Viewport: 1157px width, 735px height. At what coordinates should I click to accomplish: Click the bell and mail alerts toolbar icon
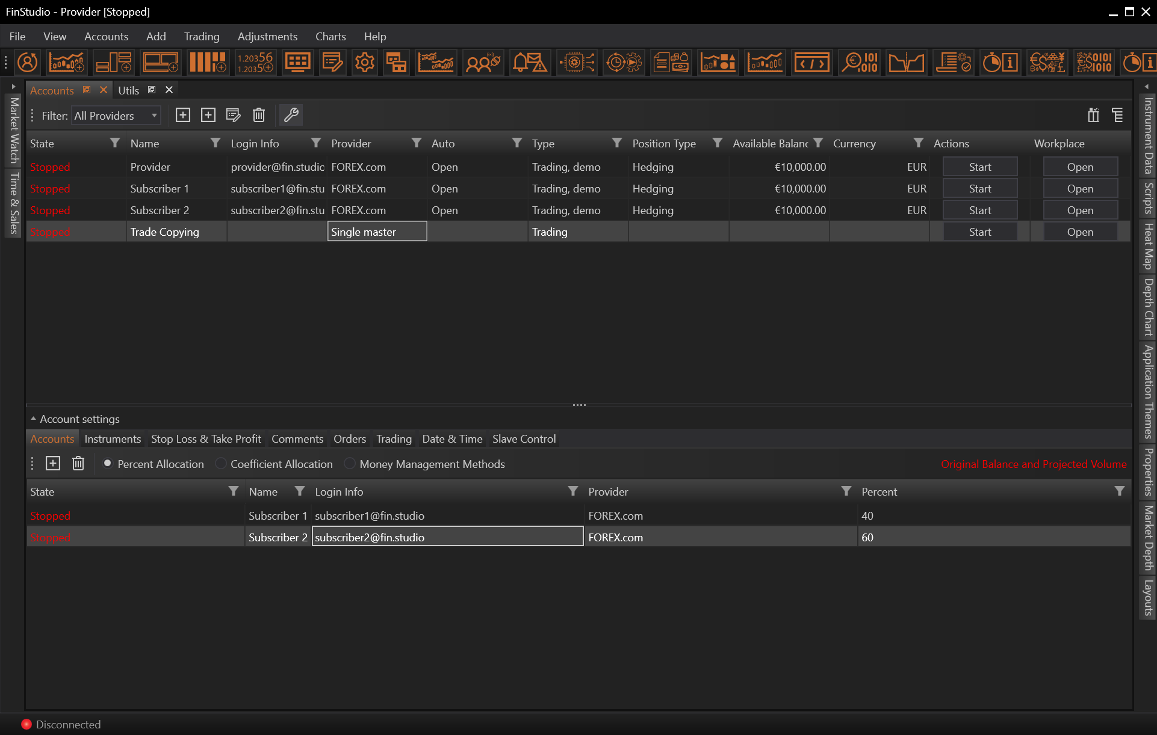(x=530, y=63)
